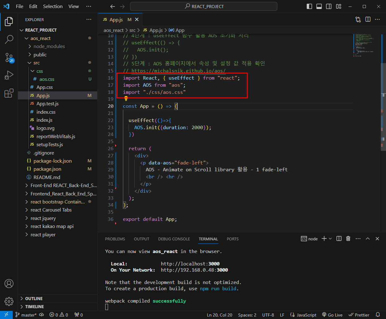Toggle the secondary sidebar visibility
The width and height of the screenshot is (386, 319).
(x=329, y=6)
